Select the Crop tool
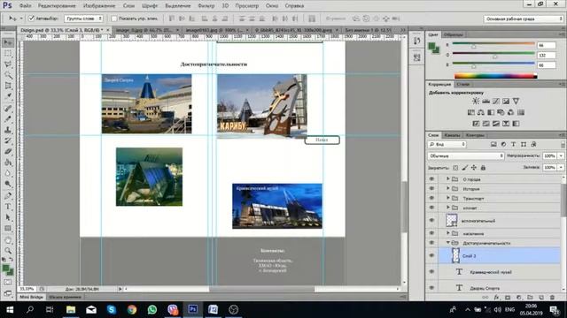567x318 pixels. (x=8, y=86)
